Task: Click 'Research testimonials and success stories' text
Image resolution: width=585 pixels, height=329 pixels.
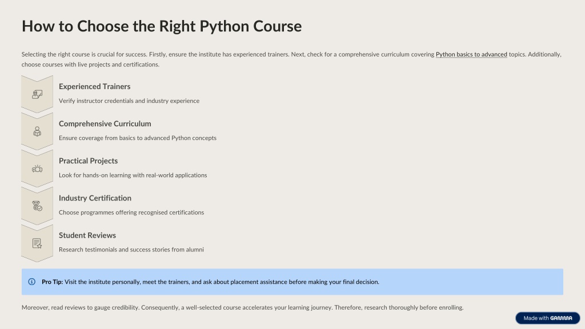Action: 131,250
